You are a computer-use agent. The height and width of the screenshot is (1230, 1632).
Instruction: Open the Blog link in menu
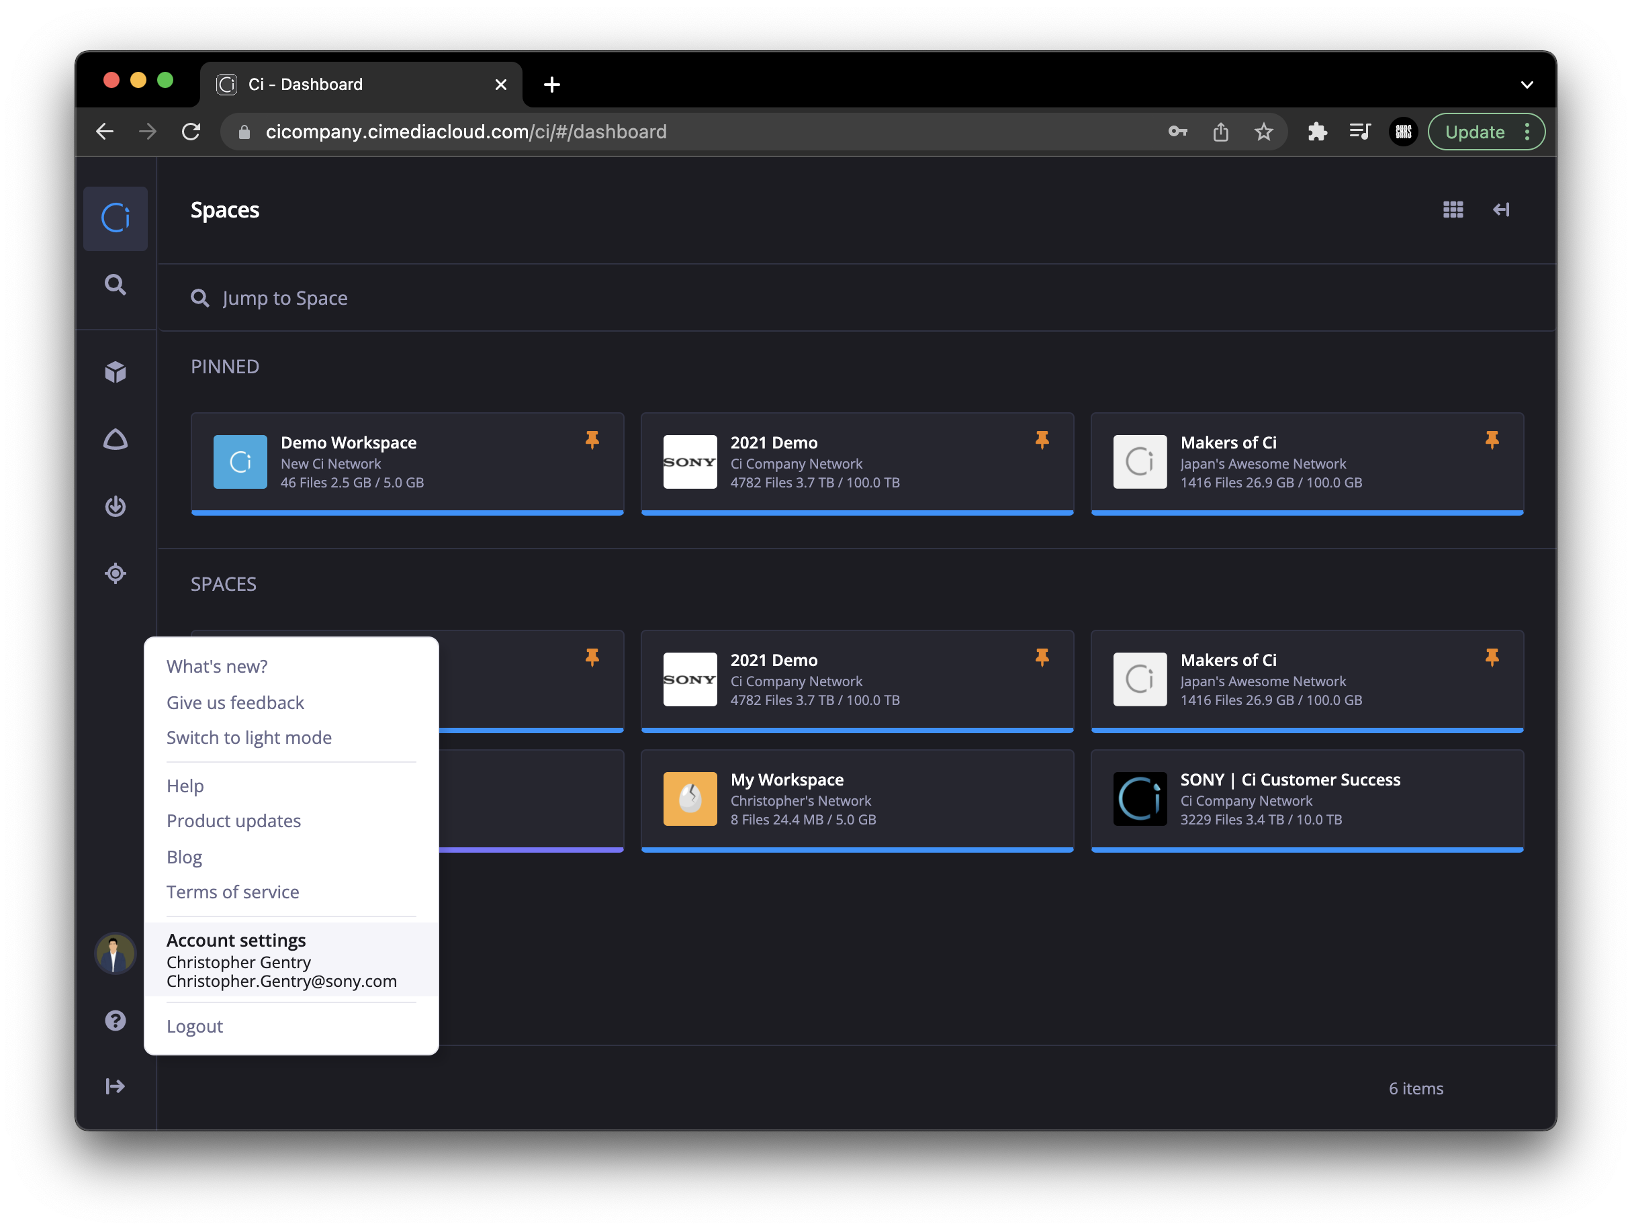tap(185, 857)
